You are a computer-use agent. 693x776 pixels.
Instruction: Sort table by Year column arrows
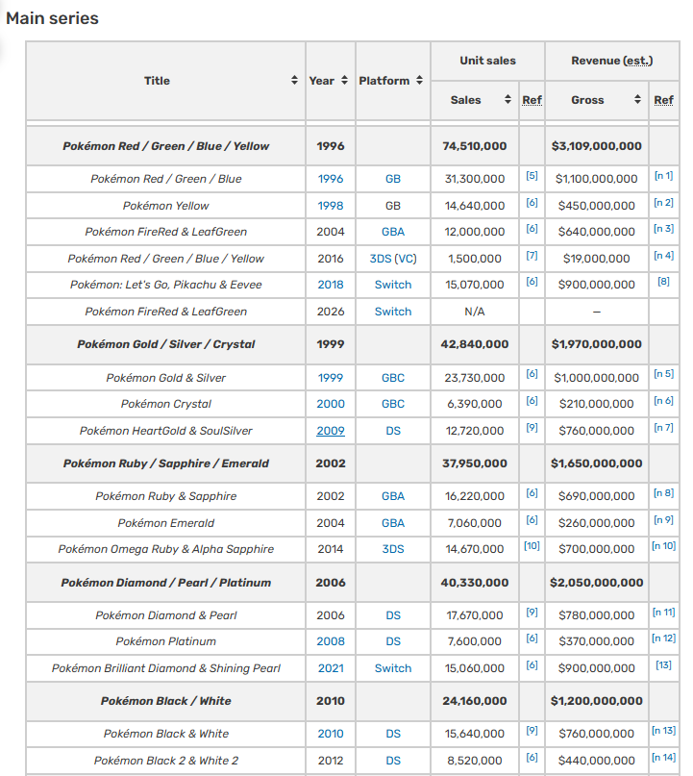[344, 80]
